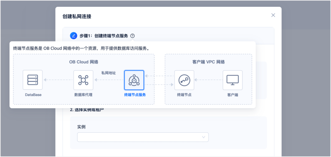Click the 客户端 caption text
The width and height of the screenshot is (331, 157).
coord(233,95)
